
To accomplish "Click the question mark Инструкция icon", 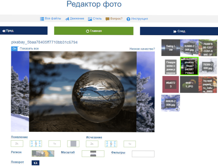I will tap(128, 19).
